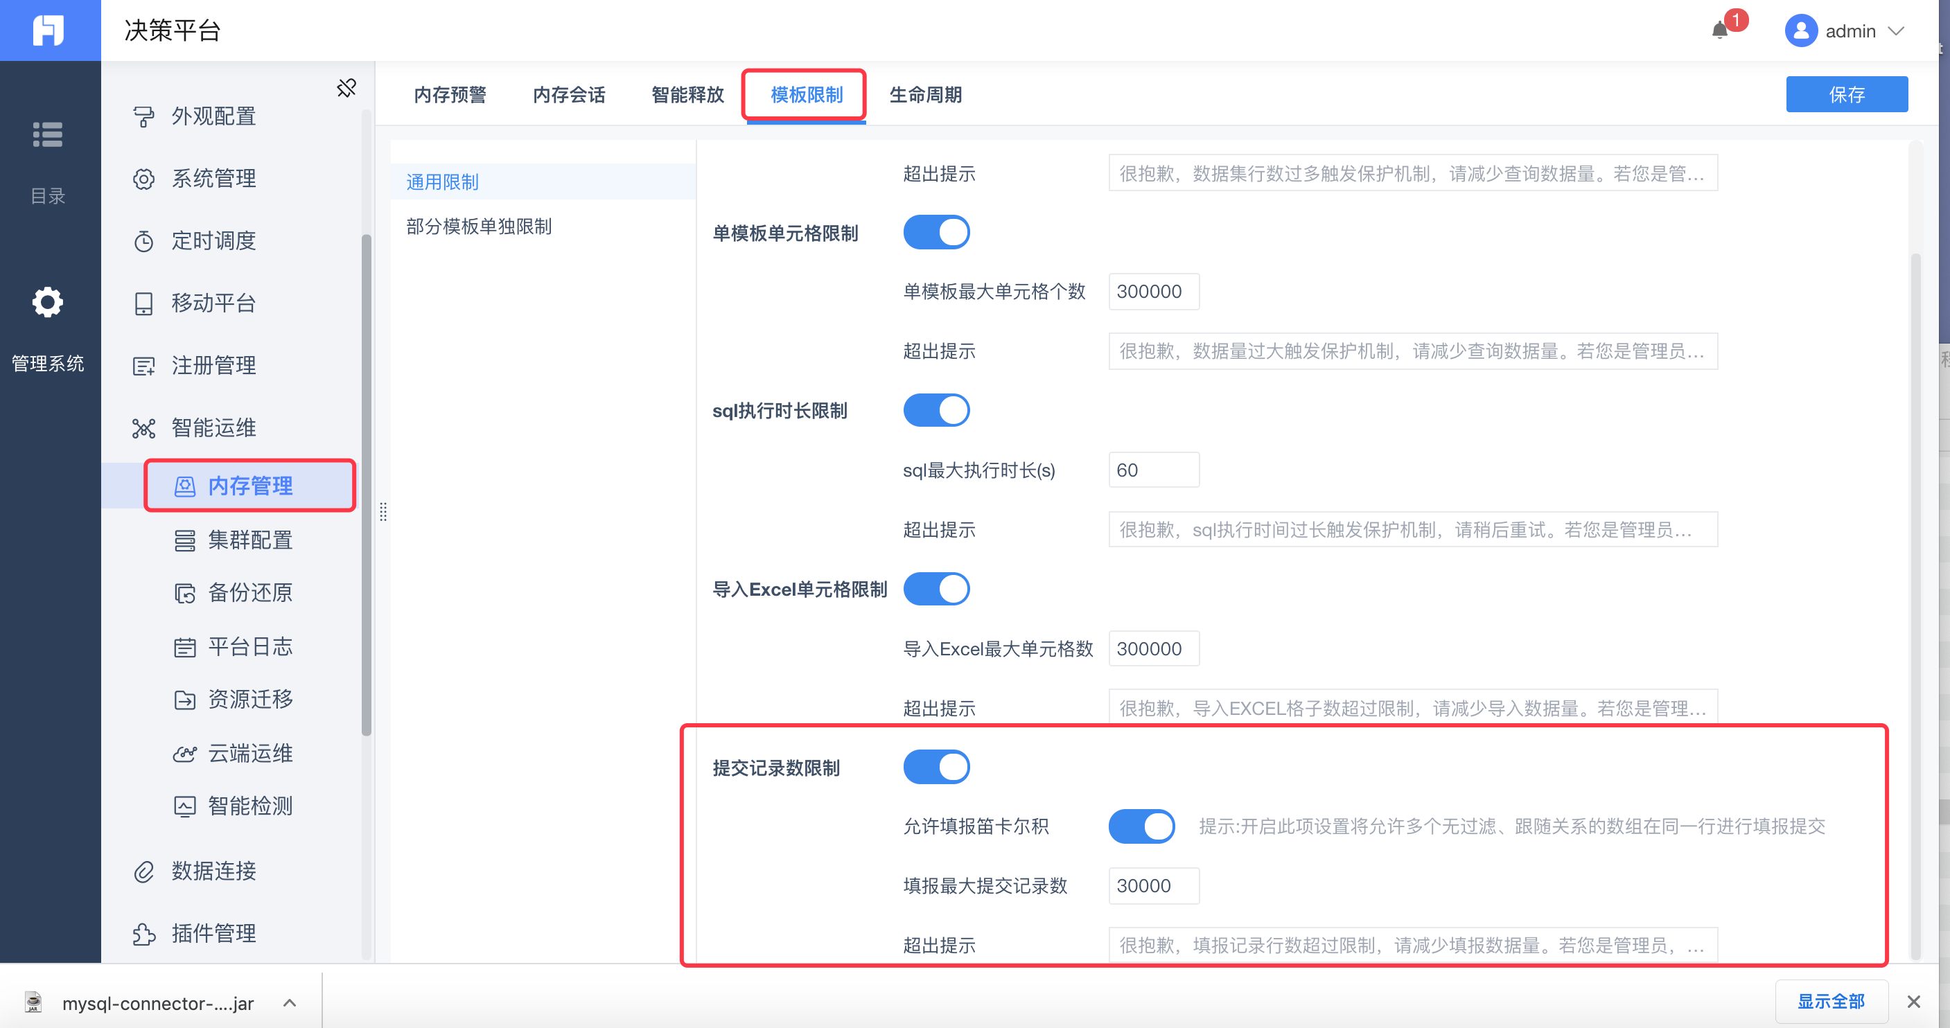1950x1028 pixels.
Task: Click the 单模板 超出提示 message field
Action: pyautogui.click(x=1412, y=351)
